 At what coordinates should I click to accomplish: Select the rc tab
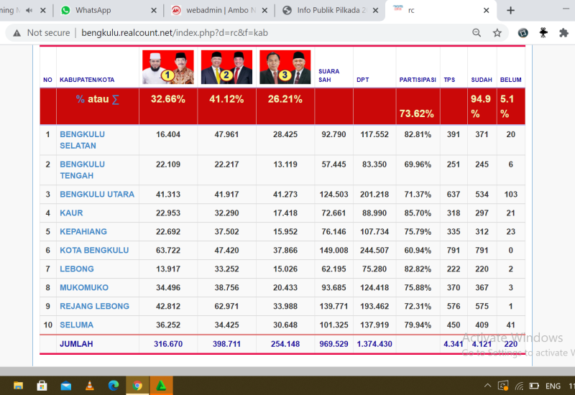tap(440, 10)
